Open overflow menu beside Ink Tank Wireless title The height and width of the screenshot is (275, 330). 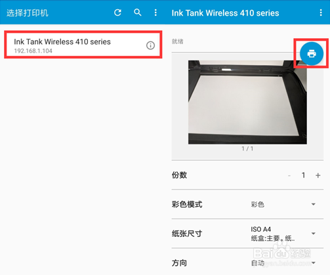[321, 12]
